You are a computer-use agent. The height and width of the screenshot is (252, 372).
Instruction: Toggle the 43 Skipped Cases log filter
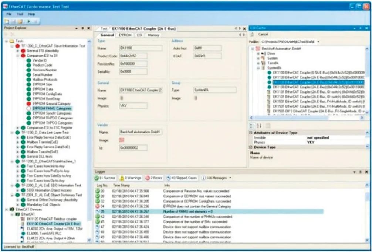pyautogui.click(x=182, y=178)
